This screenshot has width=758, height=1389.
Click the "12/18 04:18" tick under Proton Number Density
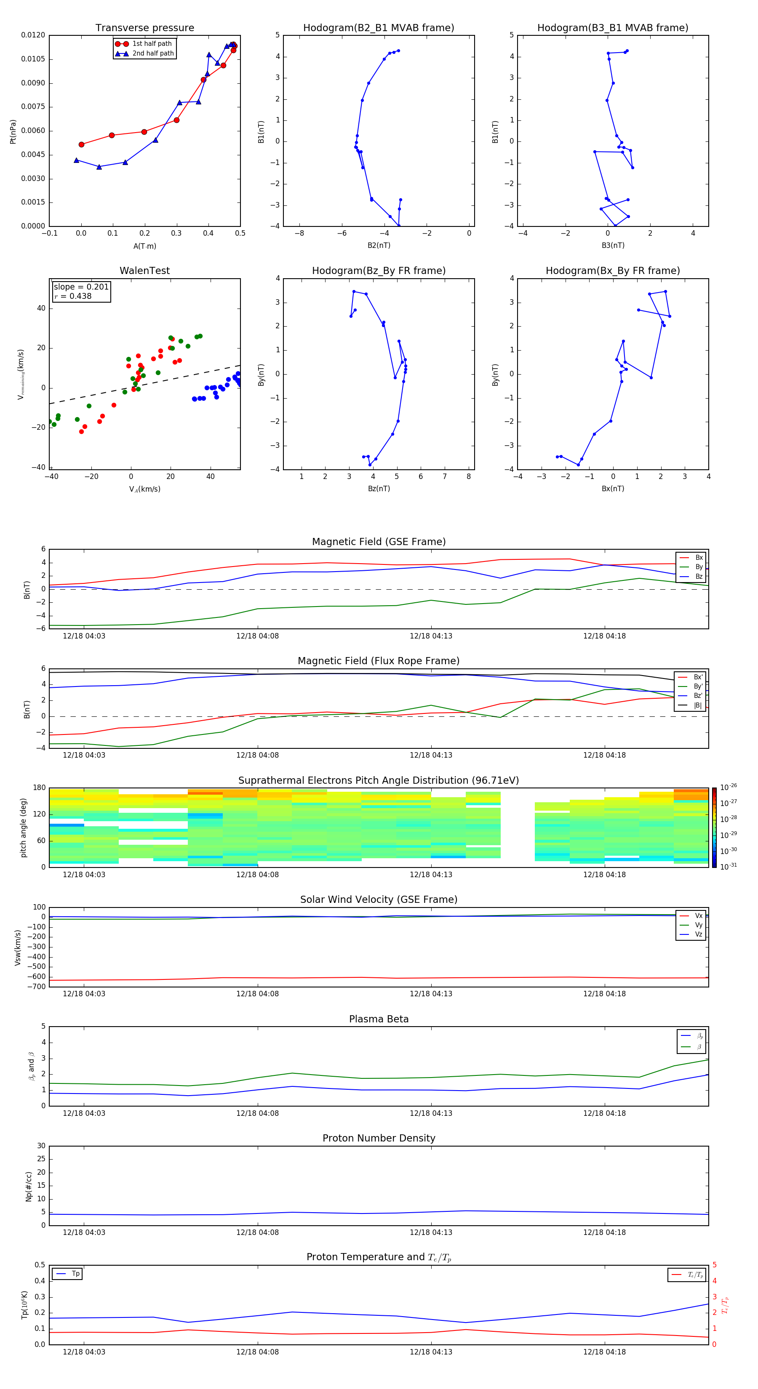point(604,1232)
